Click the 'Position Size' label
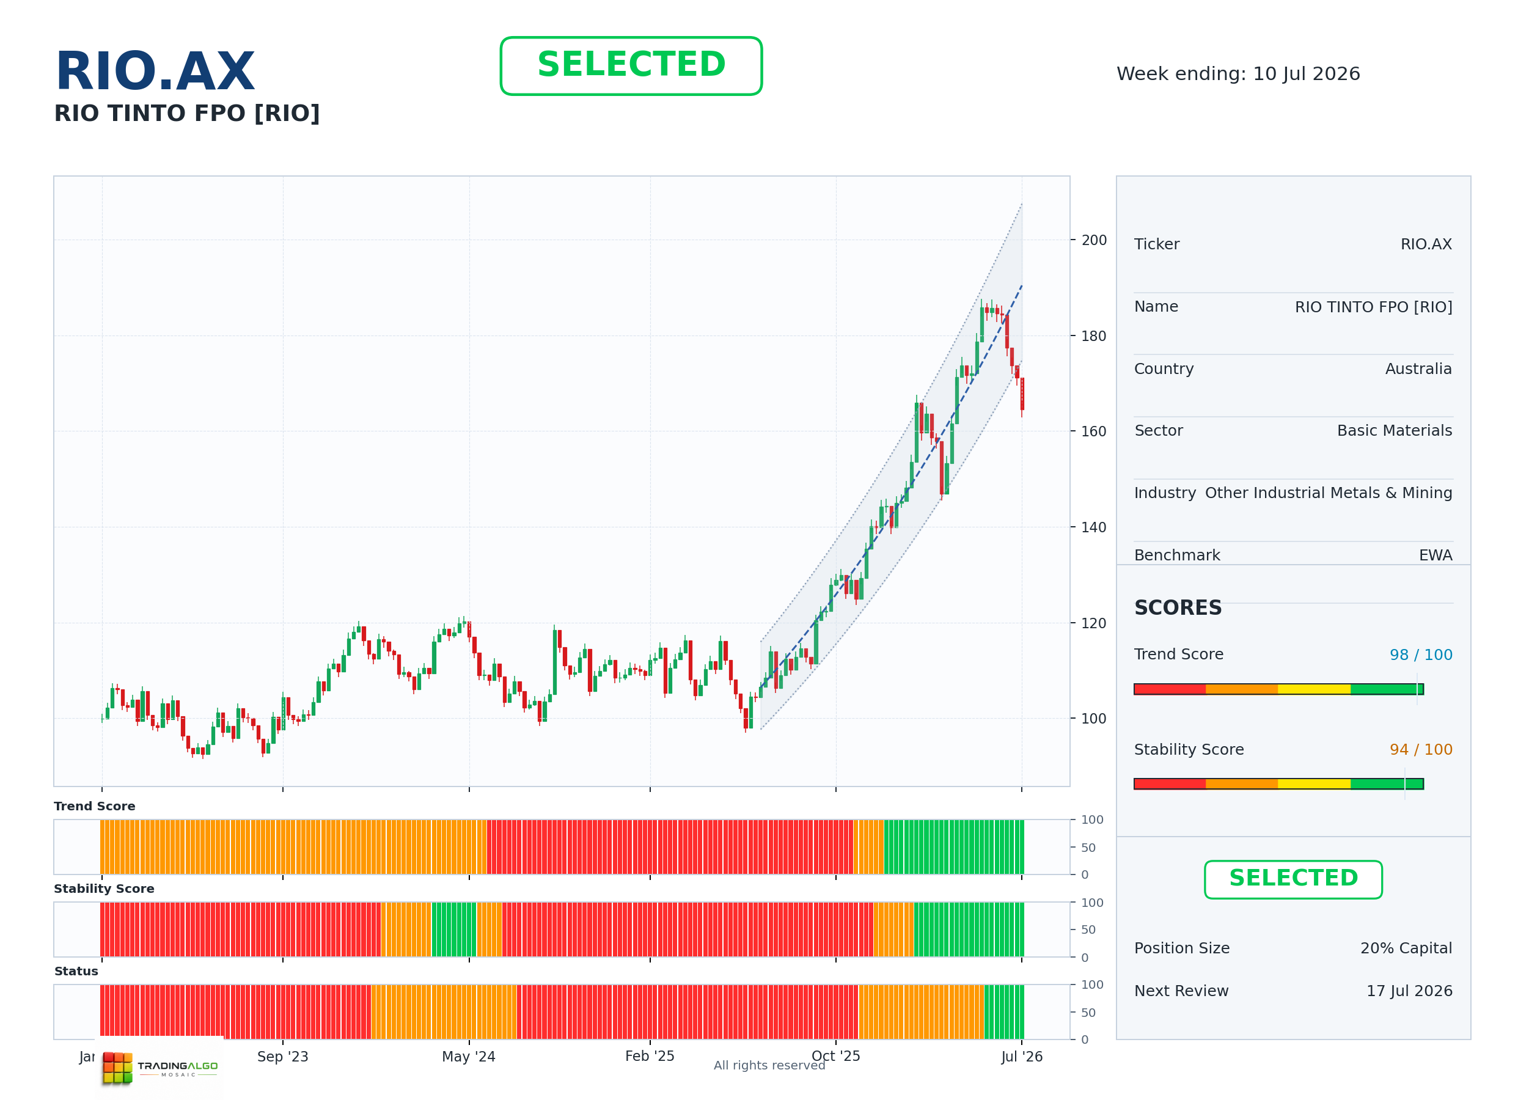The image size is (1540, 1100). pos(1182,948)
